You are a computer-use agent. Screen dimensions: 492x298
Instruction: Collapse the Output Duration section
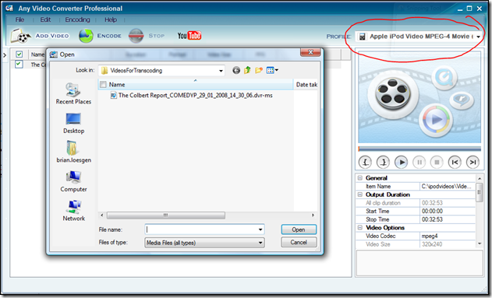(x=360, y=195)
